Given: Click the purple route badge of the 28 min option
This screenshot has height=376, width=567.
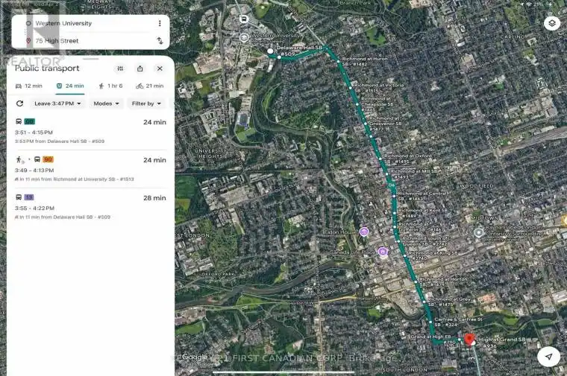Looking at the screenshot, I should pos(29,197).
